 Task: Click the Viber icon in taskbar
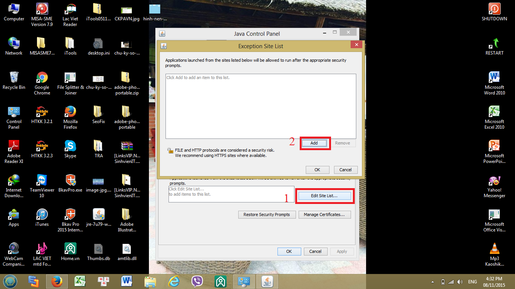(x=197, y=281)
